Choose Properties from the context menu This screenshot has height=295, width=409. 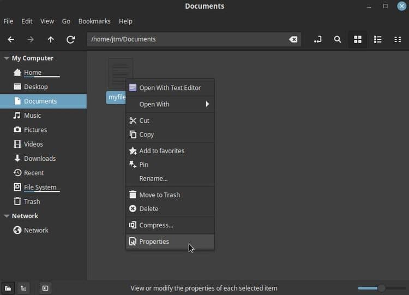[170, 242]
